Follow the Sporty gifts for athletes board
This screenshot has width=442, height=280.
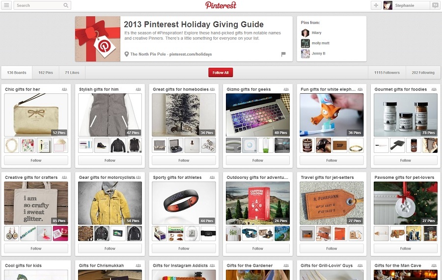tap(184, 249)
